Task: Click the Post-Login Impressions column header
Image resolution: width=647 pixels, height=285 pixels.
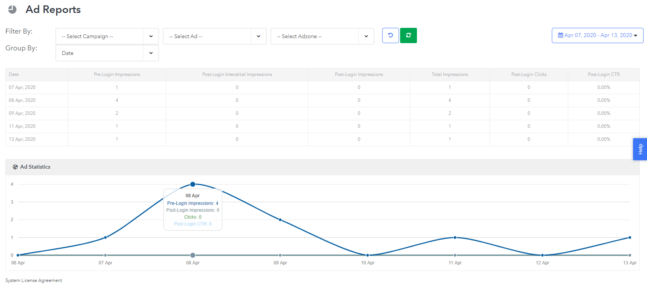Action: point(359,74)
